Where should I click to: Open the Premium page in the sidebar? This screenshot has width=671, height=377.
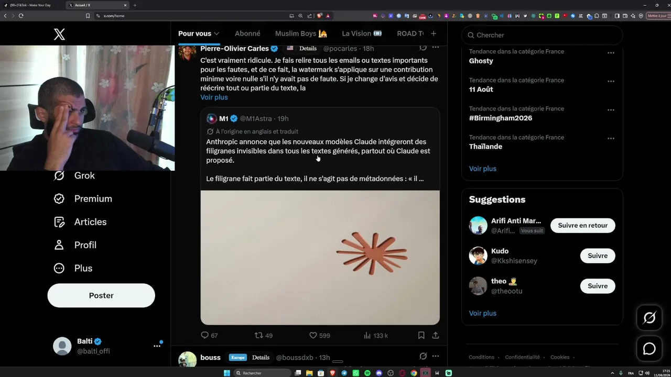tap(83, 199)
